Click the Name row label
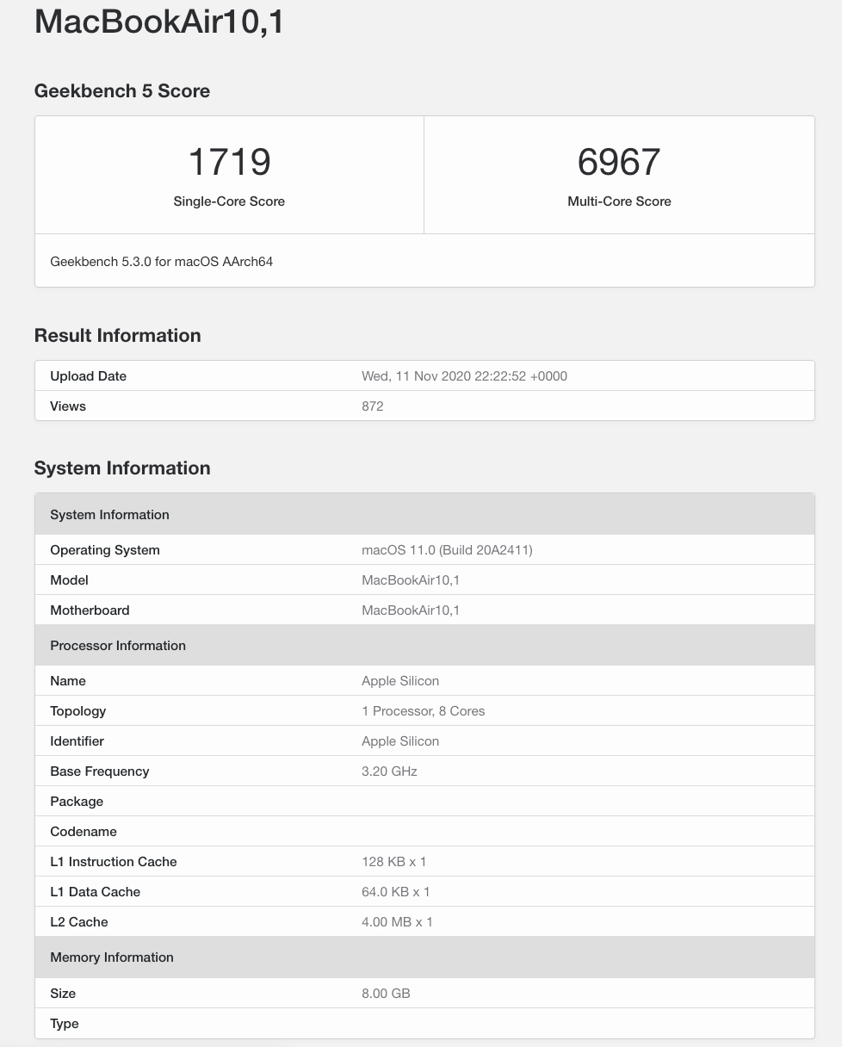The width and height of the screenshot is (842, 1047). pos(68,681)
